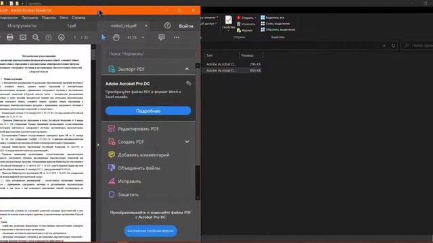Image resolution: width=433 pixels, height=243 pixels.
Task: Open the three-dots more tools menu
Action: (177, 37)
